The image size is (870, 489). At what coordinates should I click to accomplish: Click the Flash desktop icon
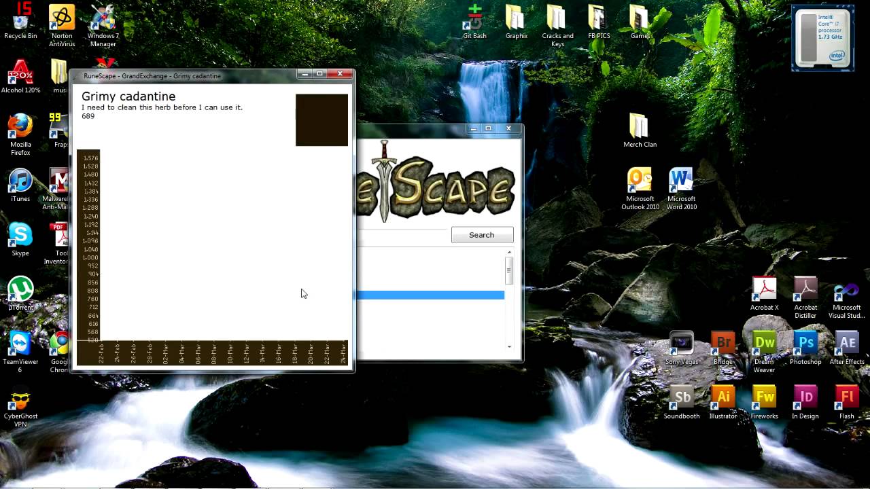846,402
